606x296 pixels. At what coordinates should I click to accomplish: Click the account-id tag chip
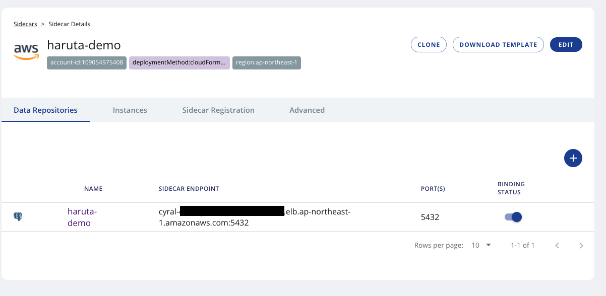(86, 63)
